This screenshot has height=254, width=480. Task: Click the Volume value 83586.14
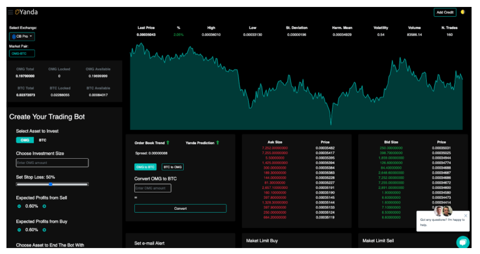tap(414, 35)
